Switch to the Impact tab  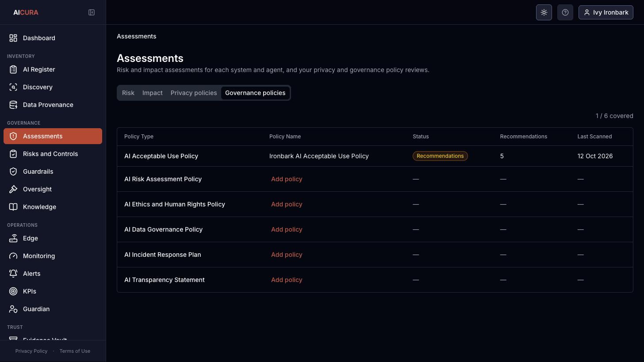coord(153,93)
